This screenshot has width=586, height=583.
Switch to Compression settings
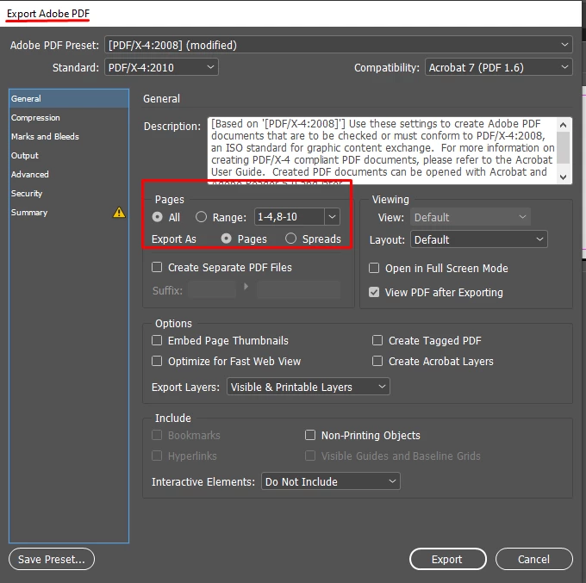69,118
